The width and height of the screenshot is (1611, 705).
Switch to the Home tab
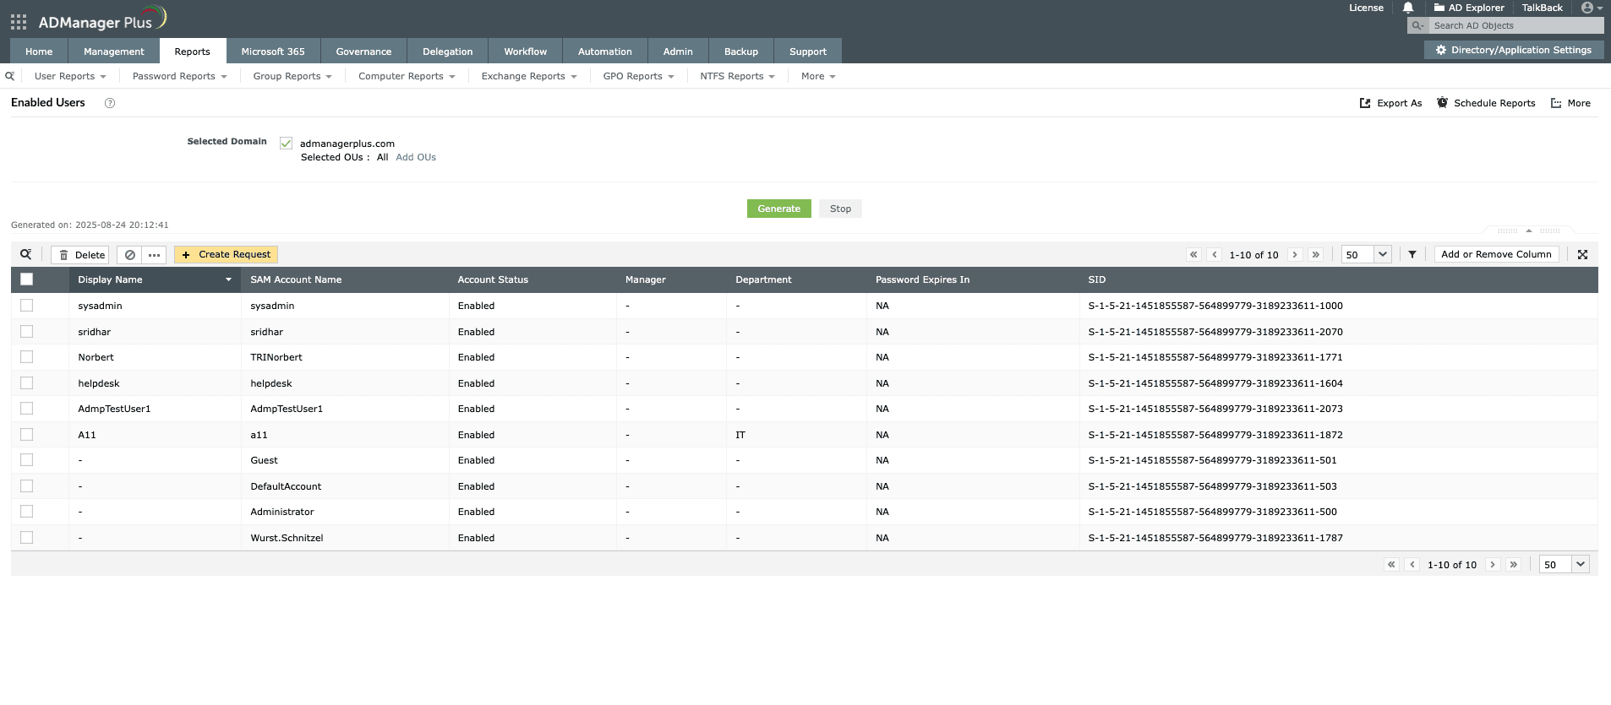[x=39, y=51]
